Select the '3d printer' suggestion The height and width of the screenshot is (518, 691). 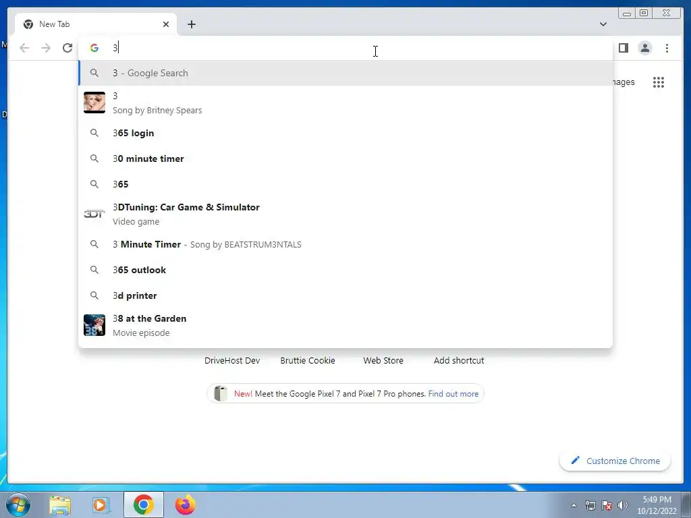click(345, 295)
